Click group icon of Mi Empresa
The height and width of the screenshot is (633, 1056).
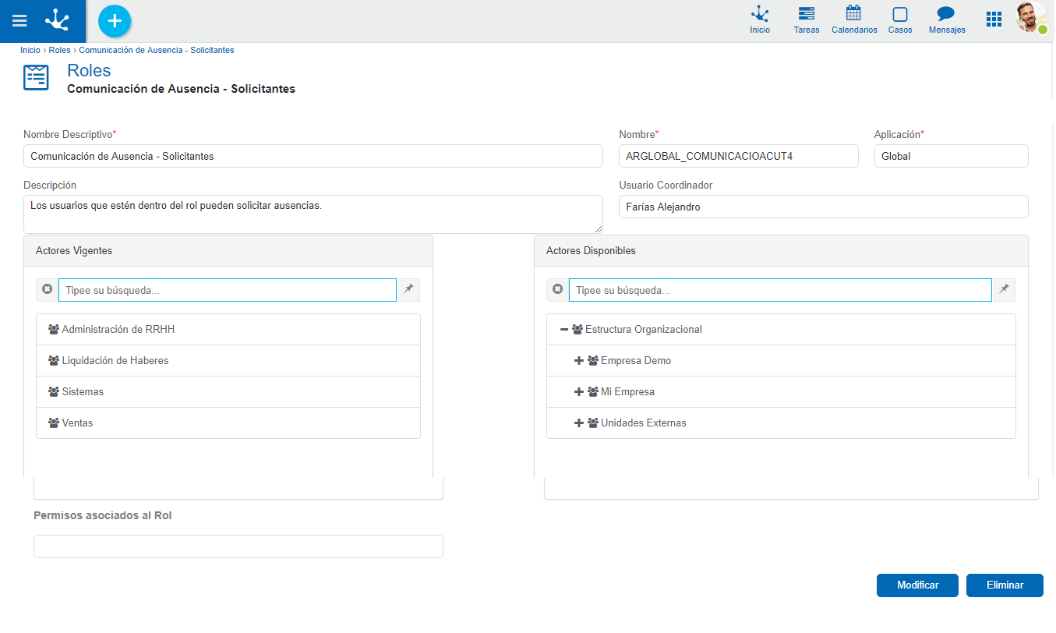593,392
